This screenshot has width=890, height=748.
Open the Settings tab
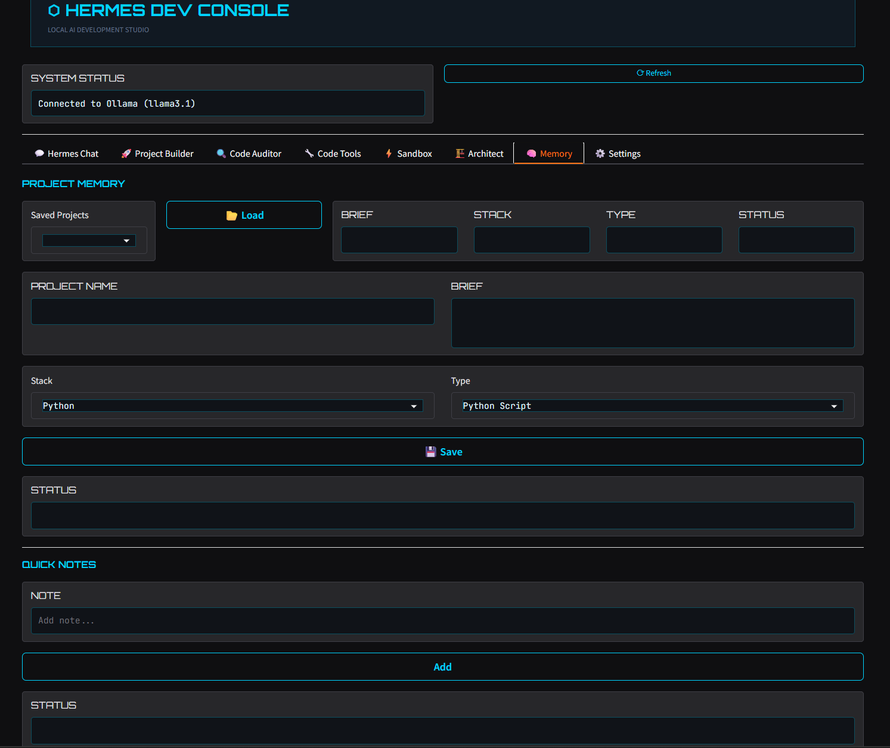click(618, 154)
